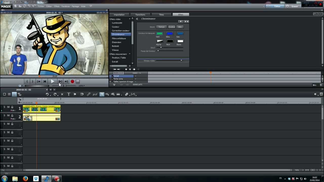Image resolution: width=324 pixels, height=182 pixels.
Task: Mute track 2 with its M button
Action: (8, 116)
